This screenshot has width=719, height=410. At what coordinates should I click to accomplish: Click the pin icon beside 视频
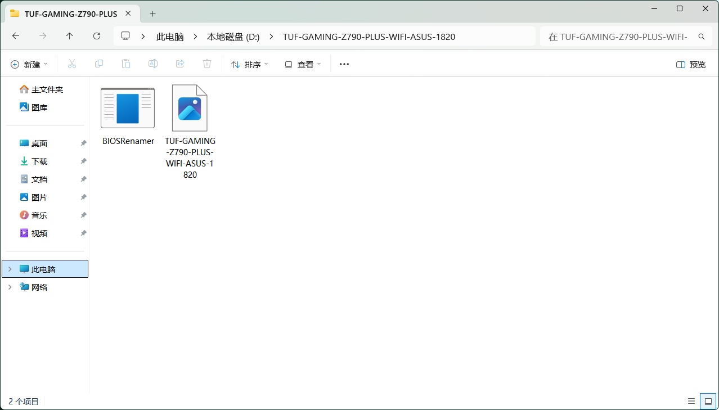(x=83, y=233)
